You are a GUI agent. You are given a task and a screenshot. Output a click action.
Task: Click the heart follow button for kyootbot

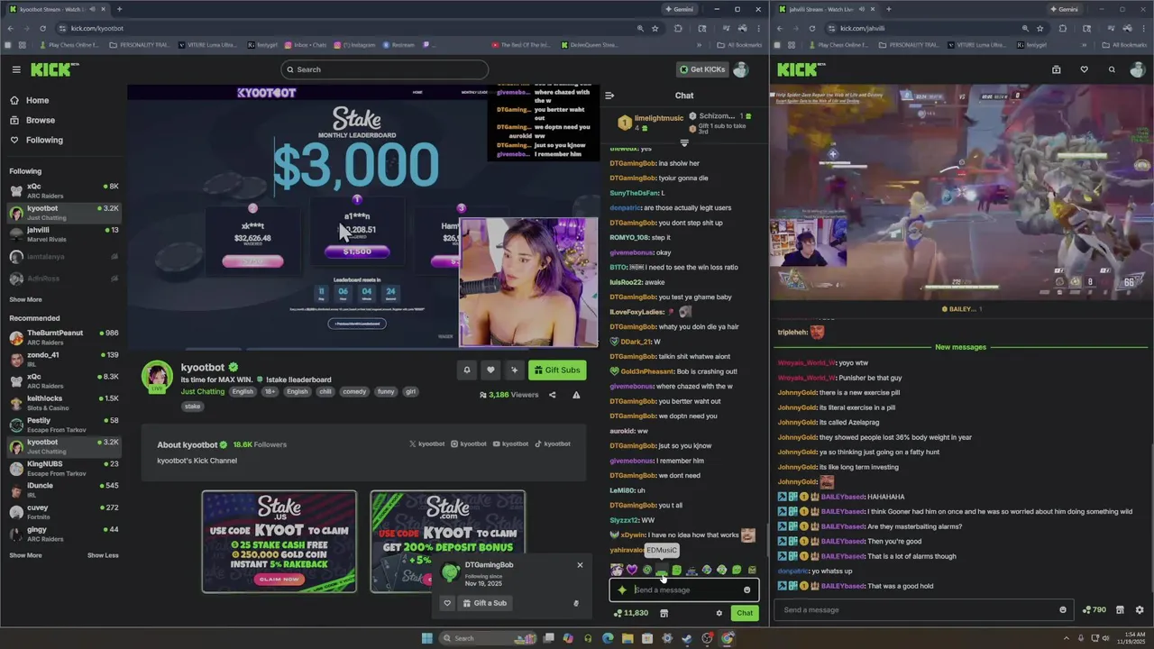click(x=490, y=370)
